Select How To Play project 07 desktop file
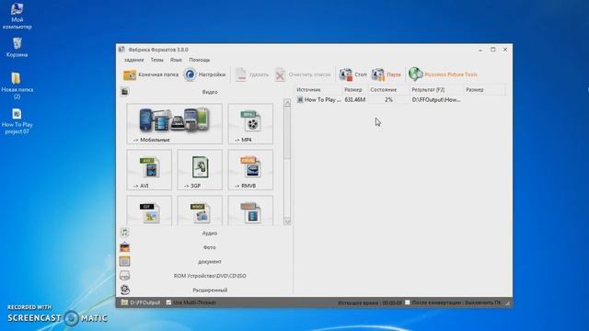 coord(17,120)
